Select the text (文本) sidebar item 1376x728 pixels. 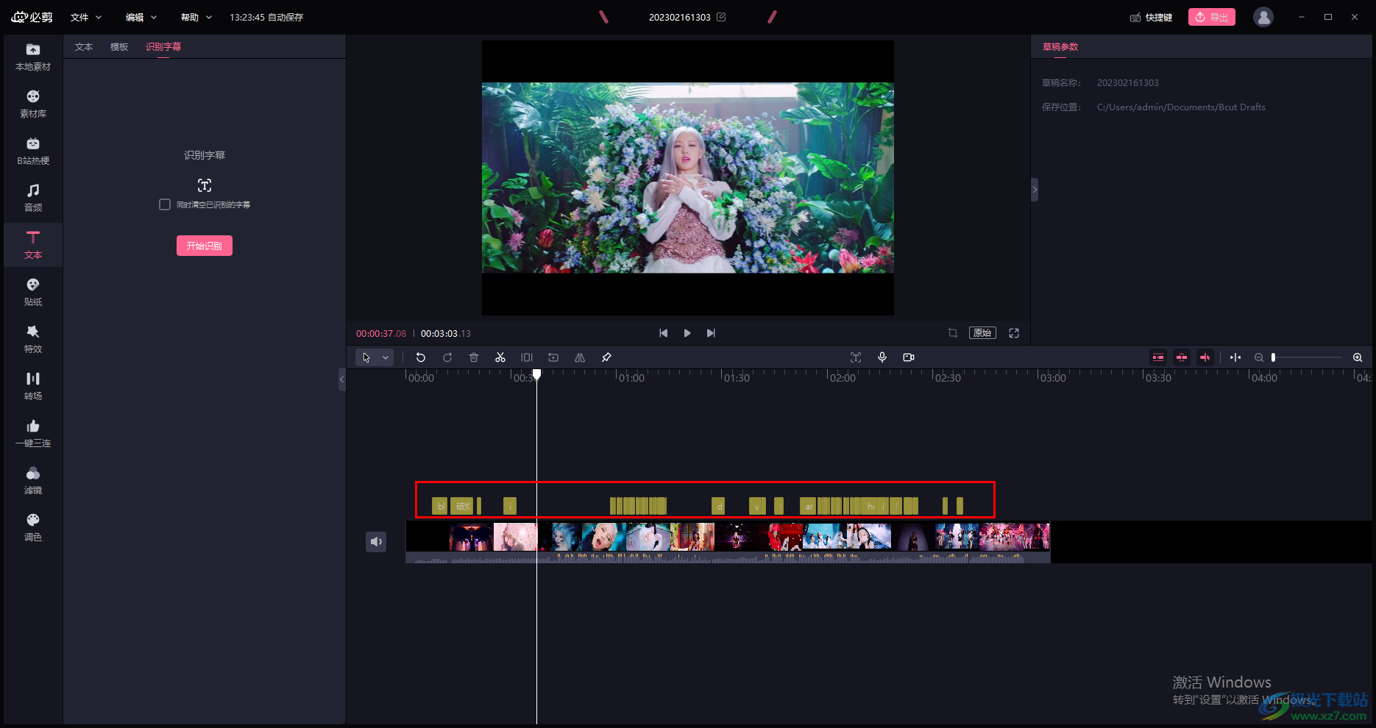pyautogui.click(x=33, y=246)
